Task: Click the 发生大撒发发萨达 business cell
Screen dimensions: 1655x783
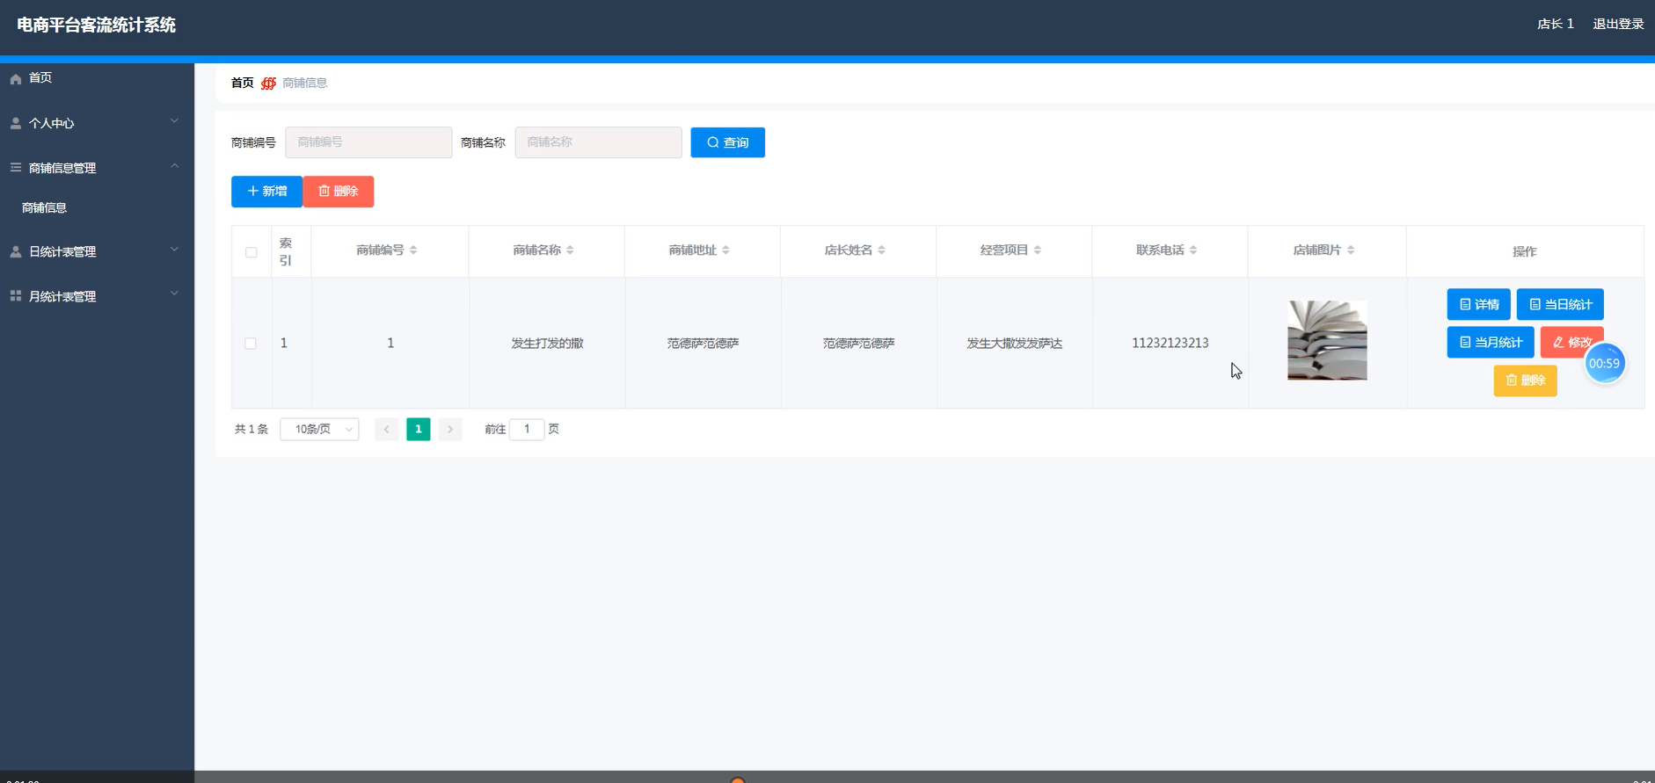Action: tap(1014, 344)
